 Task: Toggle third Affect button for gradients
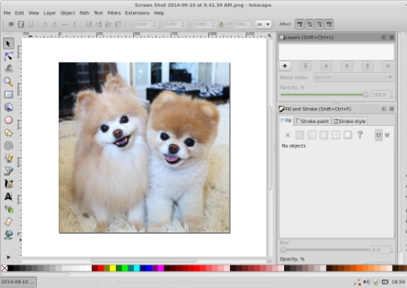[319, 24]
